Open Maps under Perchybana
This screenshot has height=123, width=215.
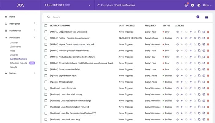coord(12,51)
